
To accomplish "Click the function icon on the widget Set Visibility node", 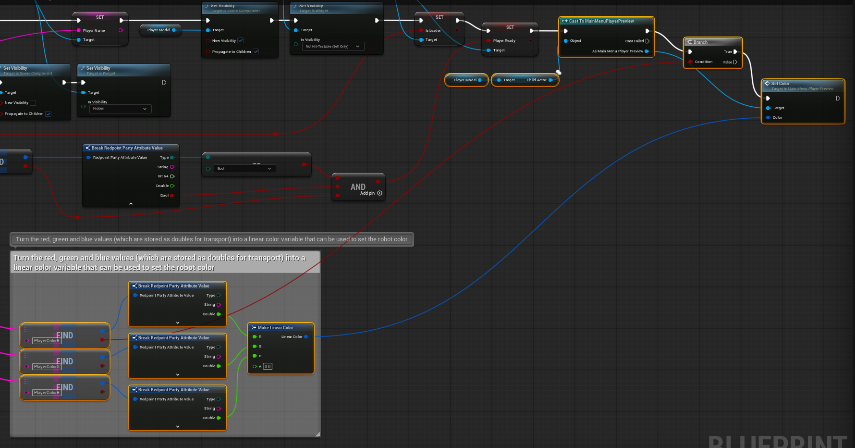I will pos(294,6).
